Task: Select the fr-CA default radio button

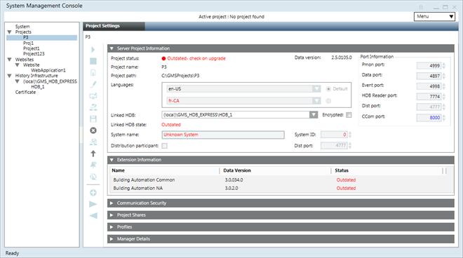Action: coord(328,101)
